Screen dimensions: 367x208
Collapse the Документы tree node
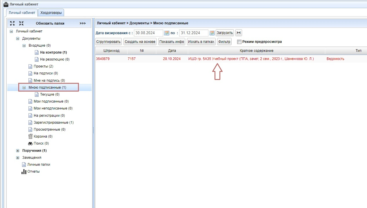[x=18, y=38]
